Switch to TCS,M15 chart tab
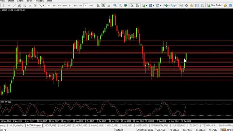Image resolution: width=233 pixels, height=131 pixels. [194, 126]
